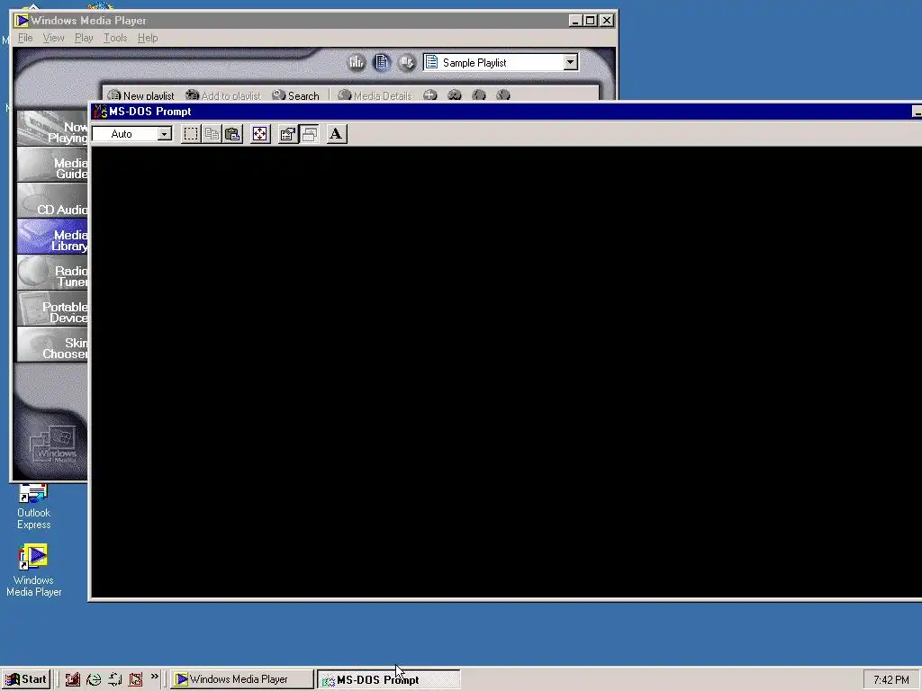Open File menu in Windows Media Player

pos(25,38)
